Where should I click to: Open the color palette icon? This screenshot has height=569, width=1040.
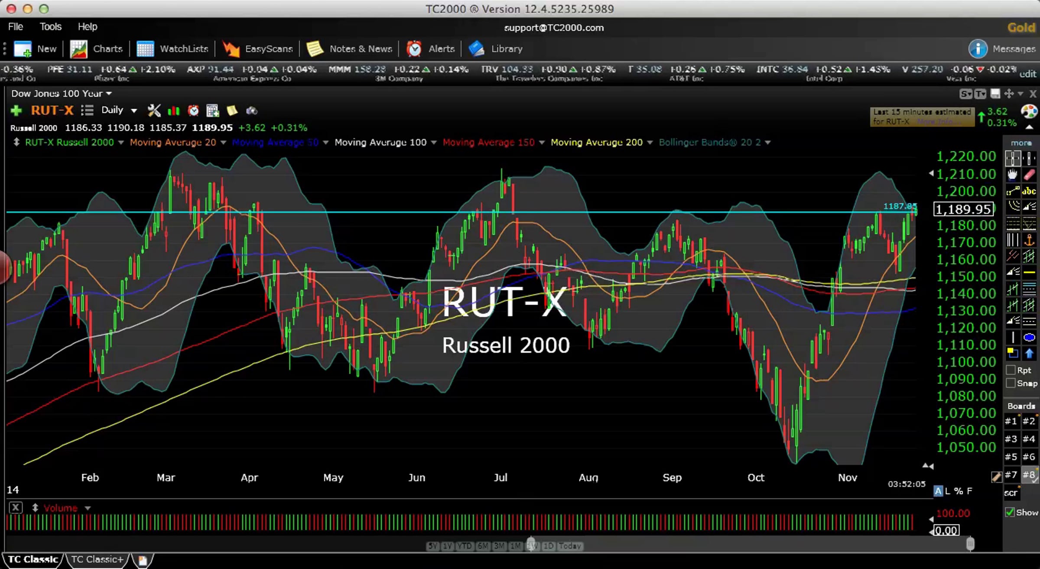point(1029,111)
